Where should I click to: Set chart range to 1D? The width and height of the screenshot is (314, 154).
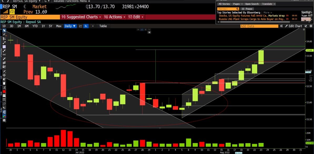tap(4, 26)
